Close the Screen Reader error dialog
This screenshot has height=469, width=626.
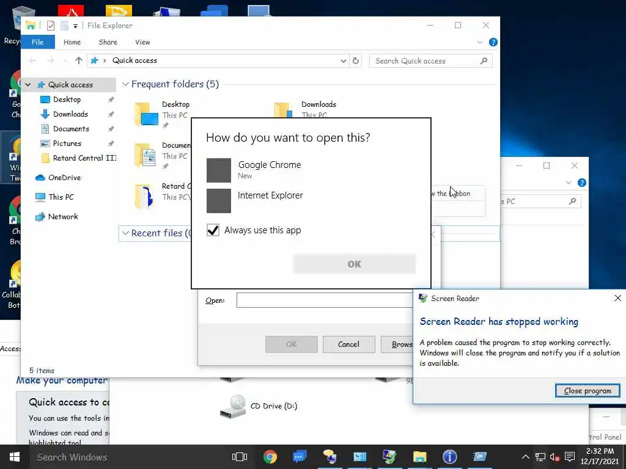(x=617, y=298)
